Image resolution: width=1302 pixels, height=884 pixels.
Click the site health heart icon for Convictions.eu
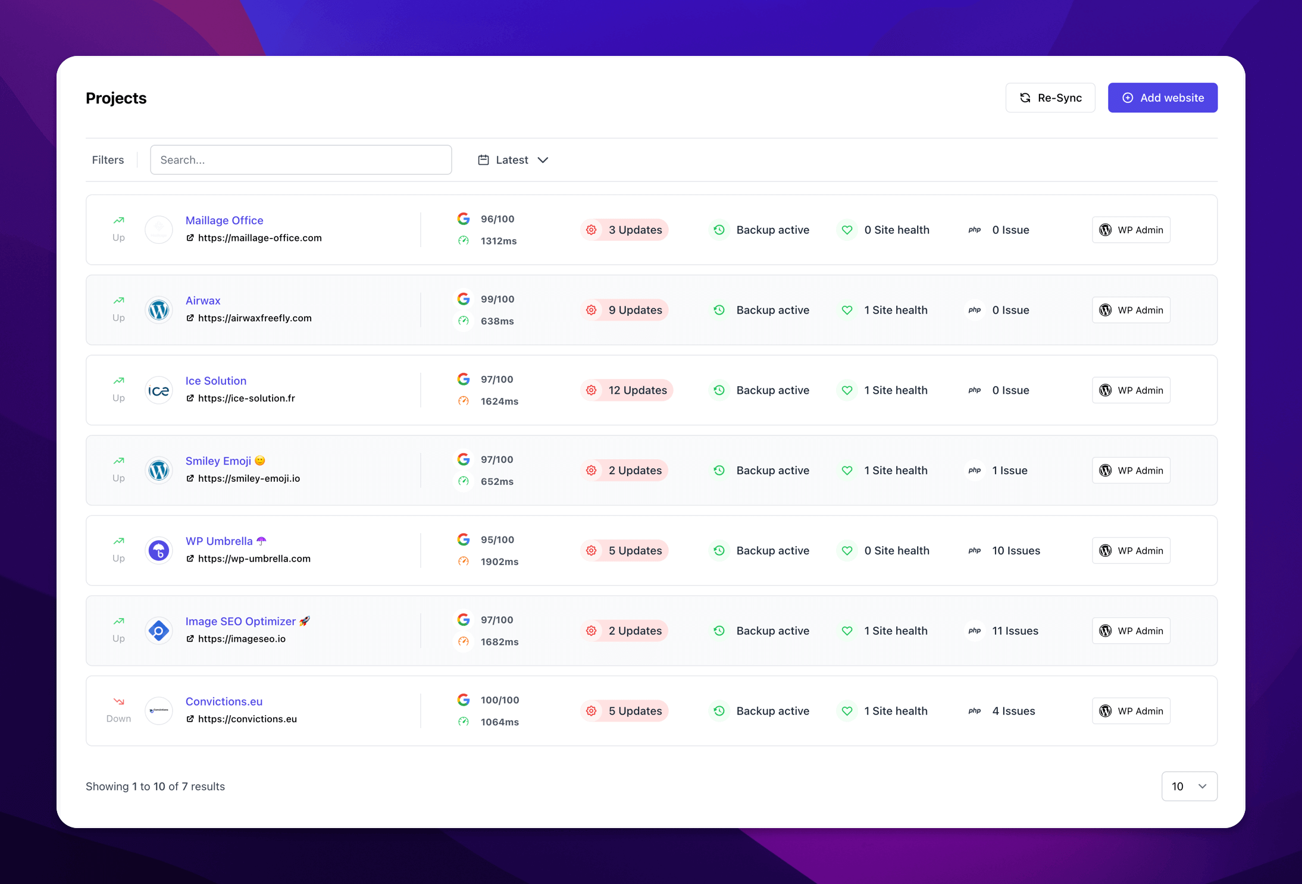847,710
